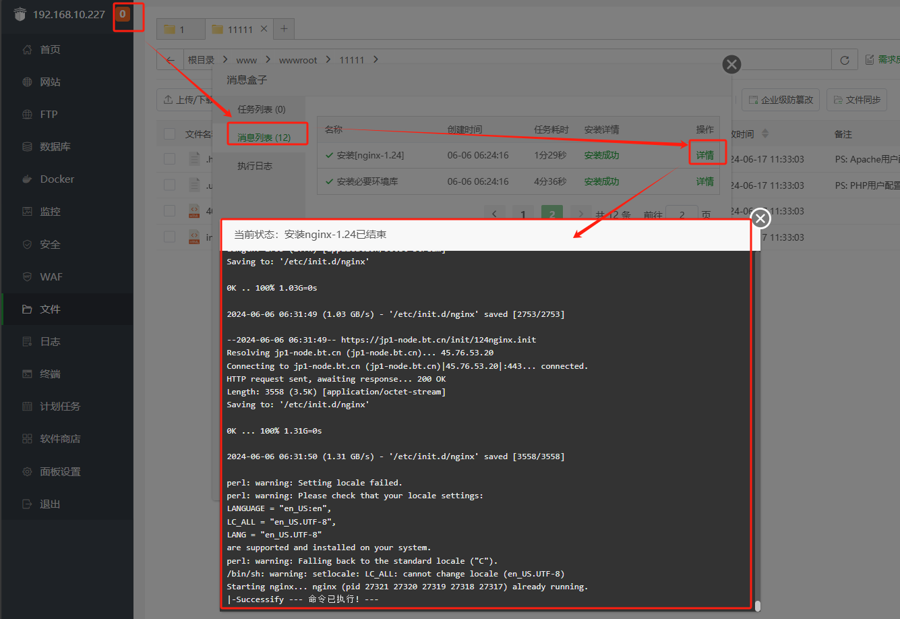Click the 当前状态 install status text

pyautogui.click(x=310, y=235)
